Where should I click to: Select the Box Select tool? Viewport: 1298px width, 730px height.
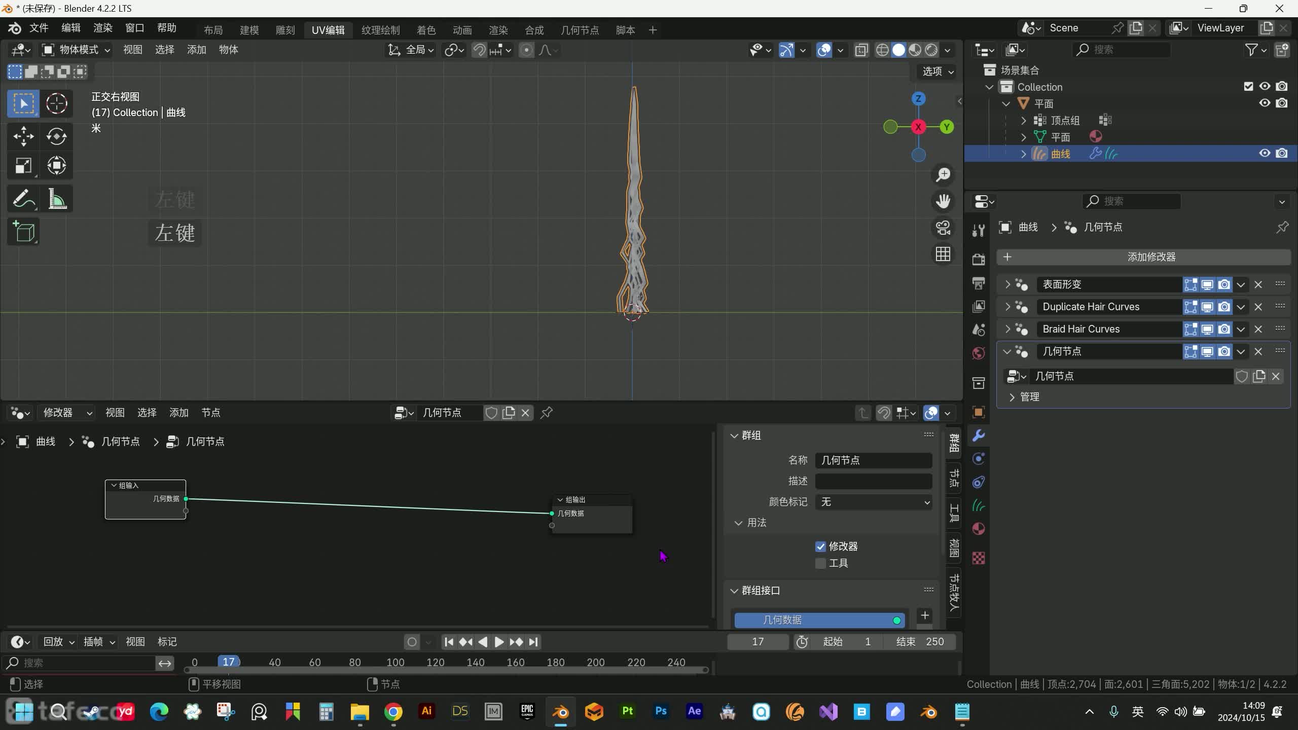23,104
